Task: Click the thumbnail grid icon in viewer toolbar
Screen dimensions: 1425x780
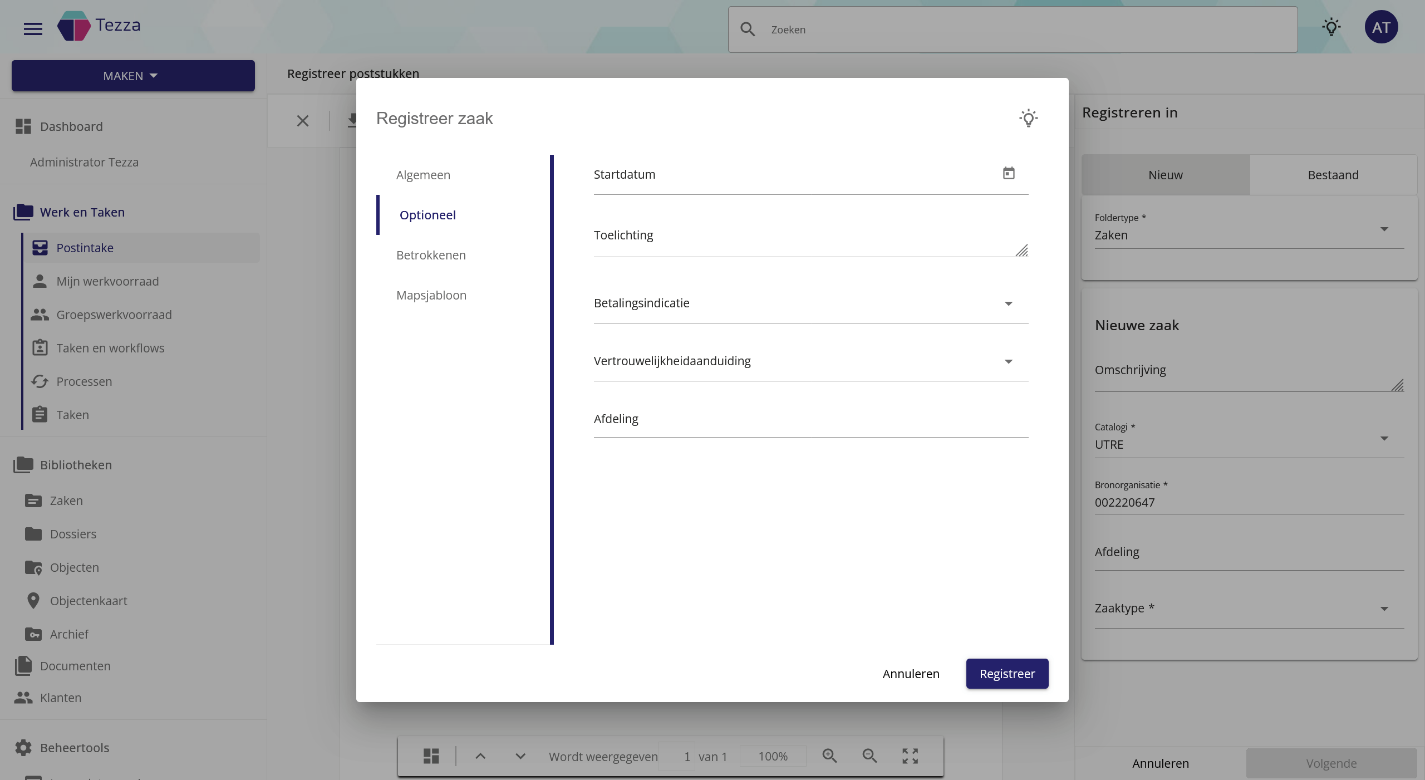Action: click(431, 756)
